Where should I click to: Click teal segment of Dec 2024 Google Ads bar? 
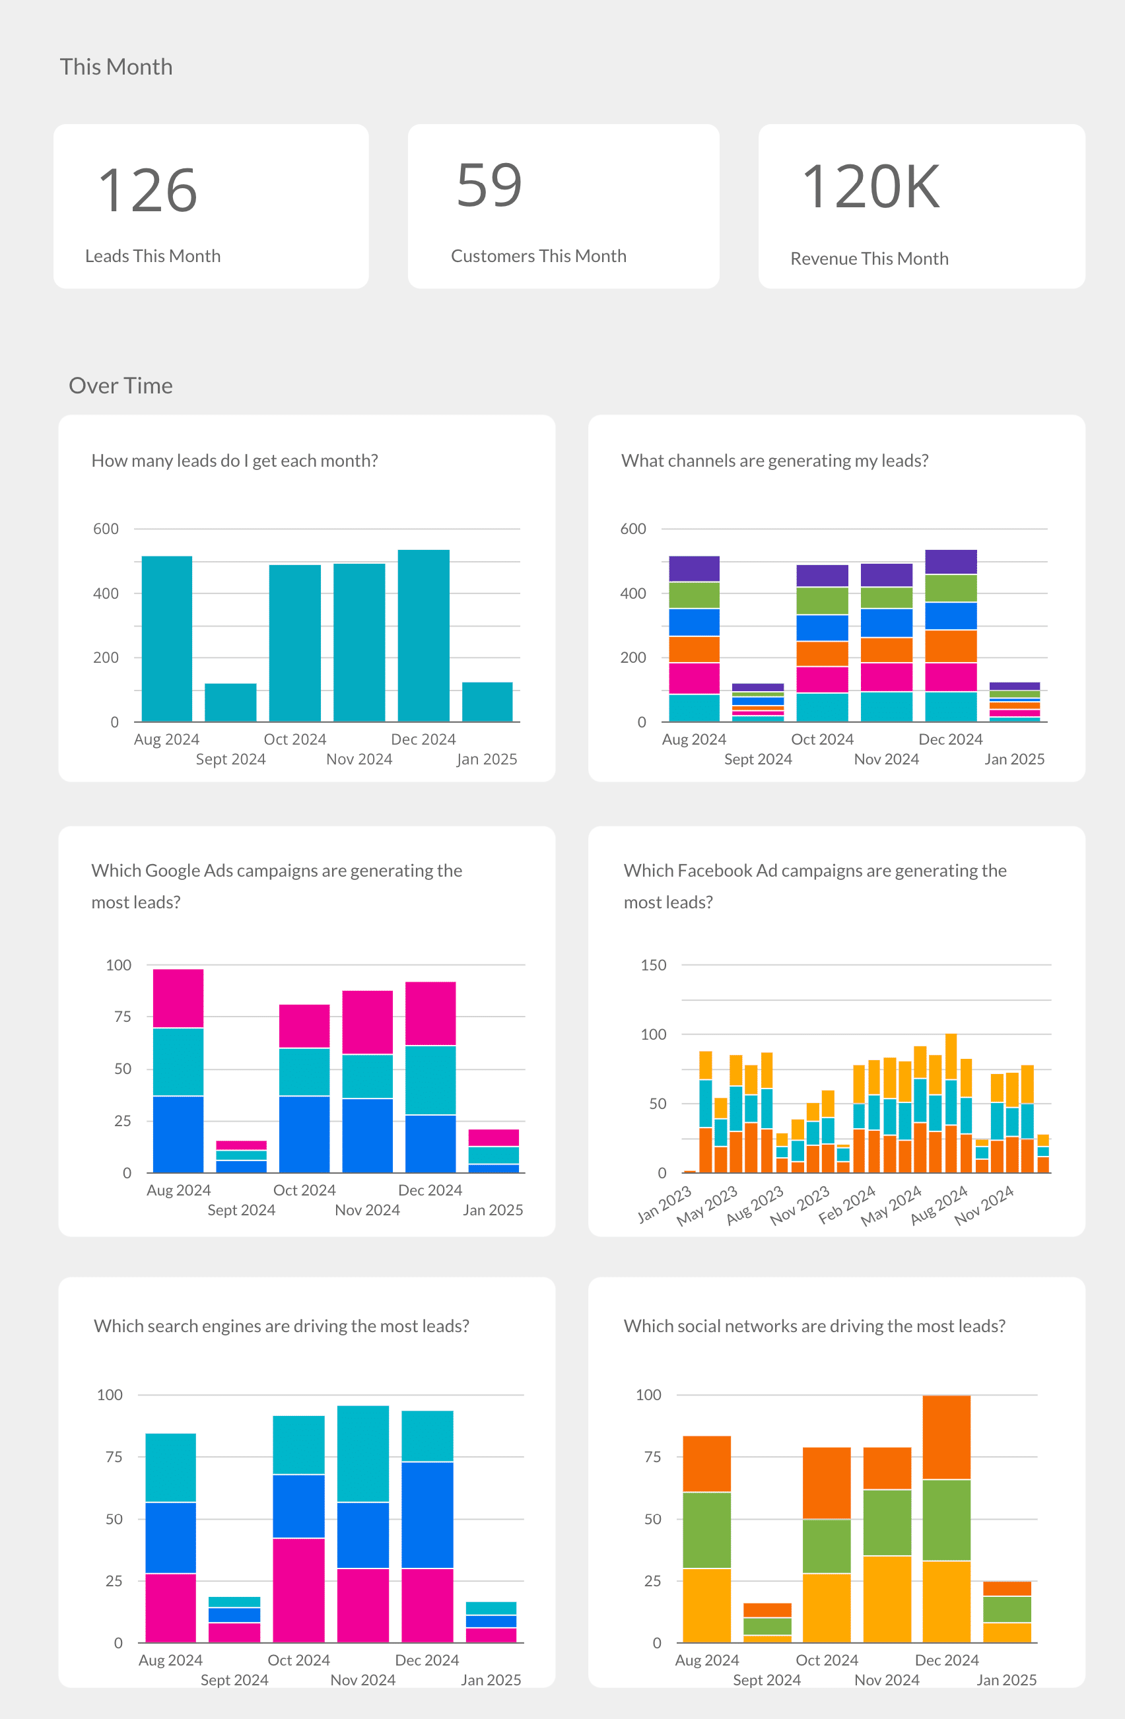(x=430, y=1081)
